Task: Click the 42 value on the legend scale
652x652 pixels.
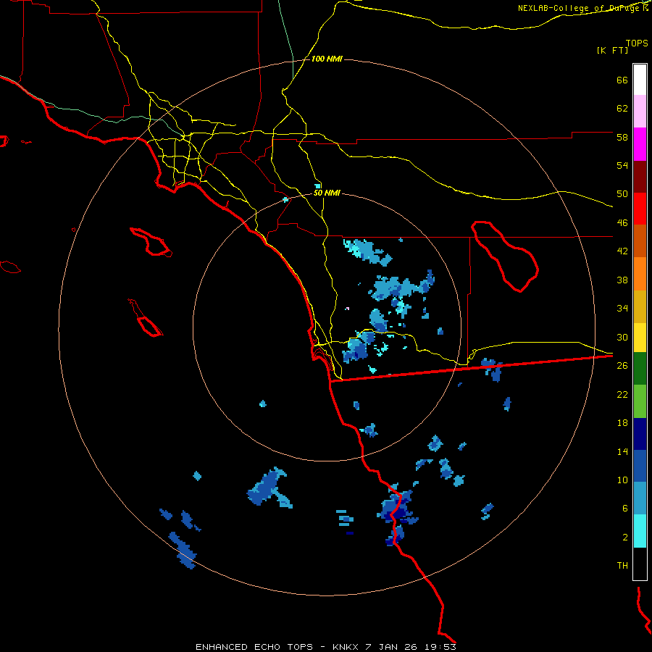Action: point(622,251)
